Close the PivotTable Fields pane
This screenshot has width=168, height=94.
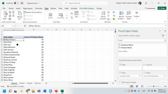pyautogui.click(x=165, y=31)
